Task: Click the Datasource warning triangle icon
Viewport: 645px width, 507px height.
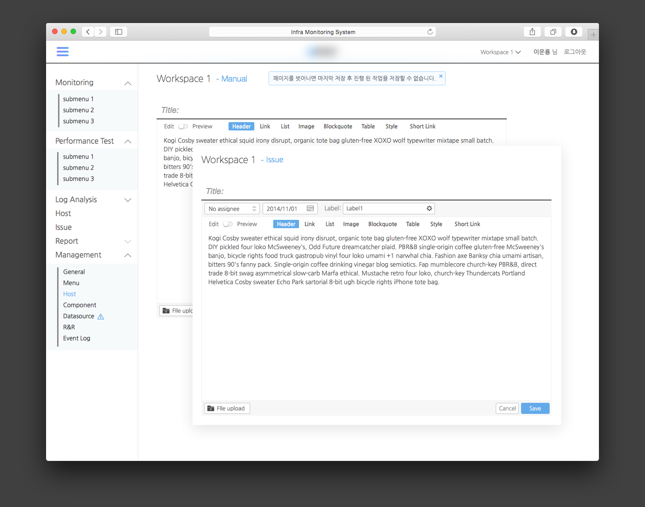Action: [x=101, y=317]
